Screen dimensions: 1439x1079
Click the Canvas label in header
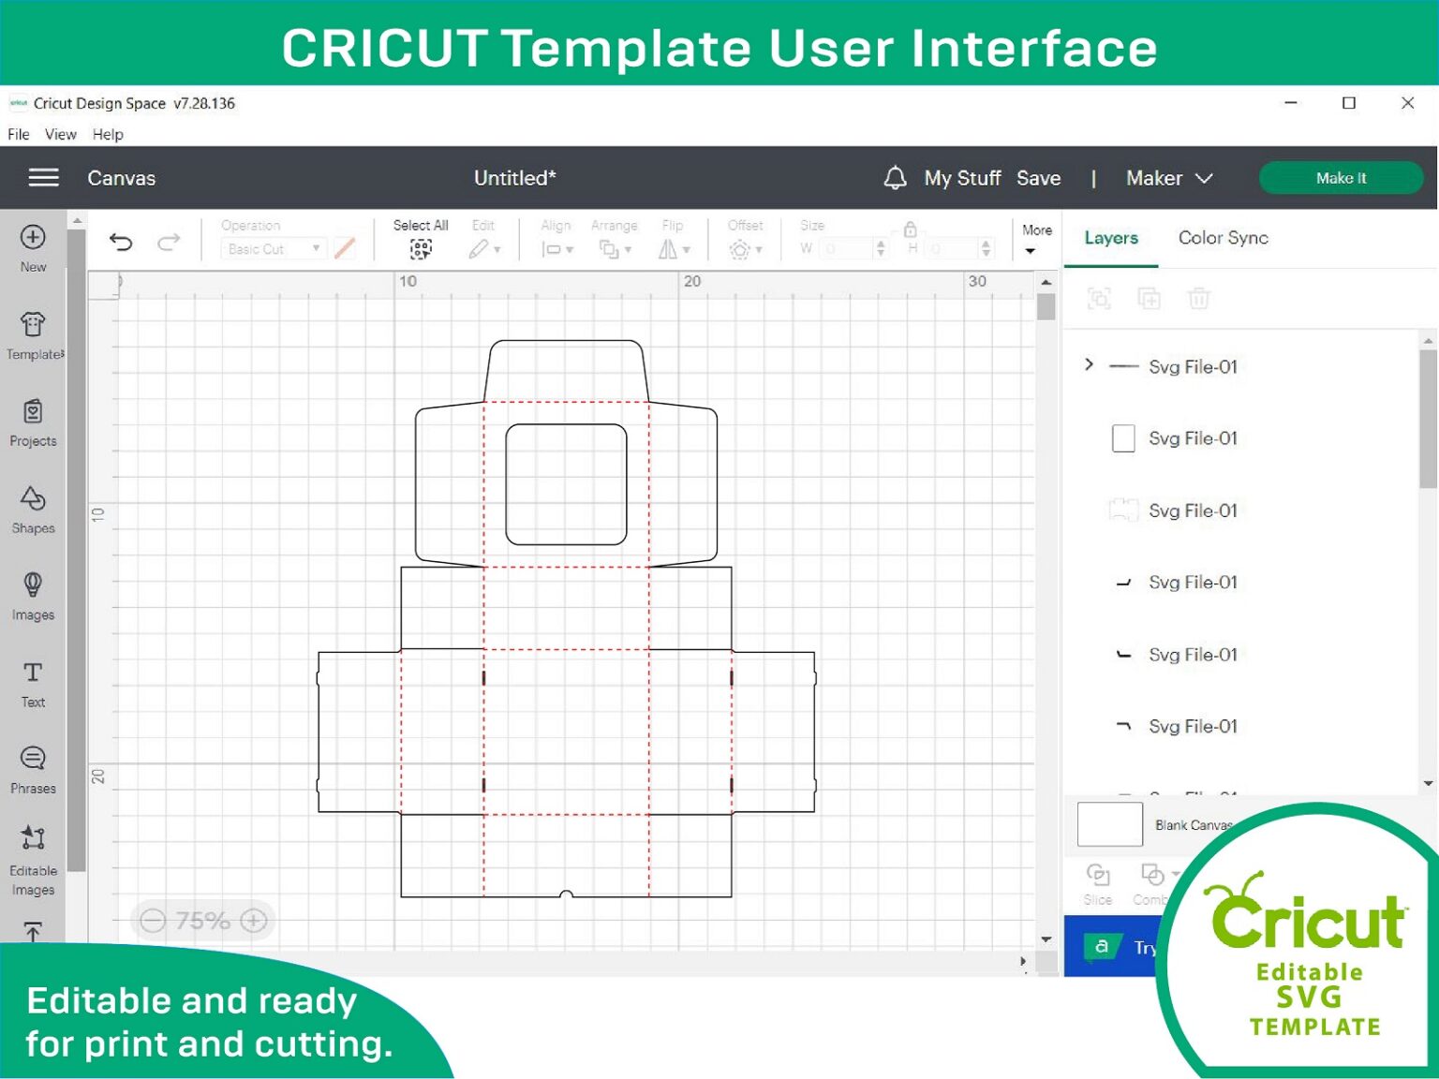122,177
